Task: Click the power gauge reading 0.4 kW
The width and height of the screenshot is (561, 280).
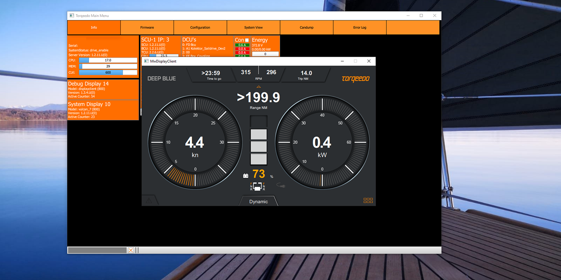Action: click(322, 142)
